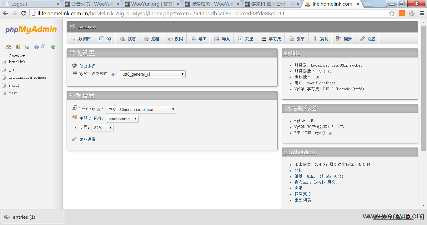
Task: Click database icon beside homelink
Action: tap(4, 62)
